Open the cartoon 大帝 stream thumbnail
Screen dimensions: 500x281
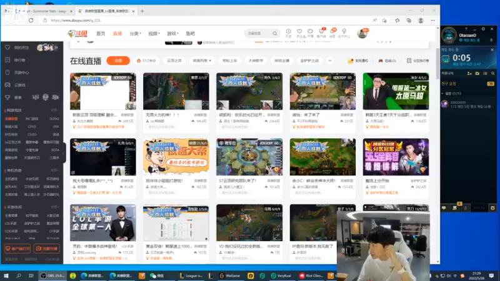[176, 157]
